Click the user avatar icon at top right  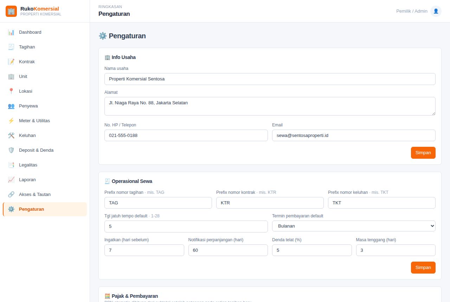tap(436, 11)
